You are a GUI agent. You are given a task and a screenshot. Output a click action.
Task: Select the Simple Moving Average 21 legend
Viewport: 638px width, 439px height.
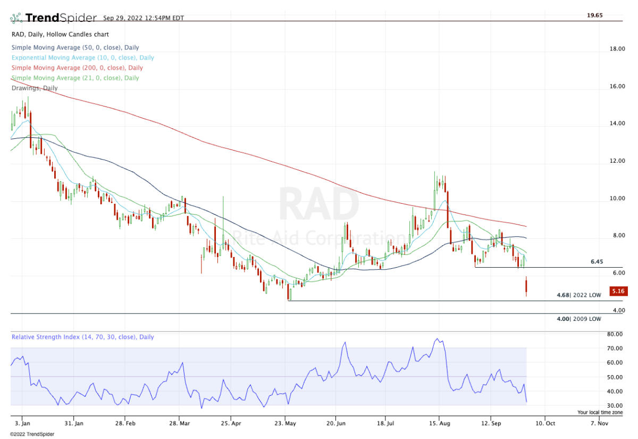point(75,78)
